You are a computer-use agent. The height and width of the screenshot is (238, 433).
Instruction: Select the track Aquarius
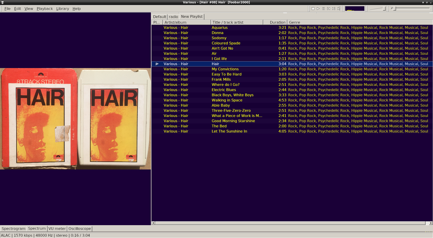click(292, 28)
